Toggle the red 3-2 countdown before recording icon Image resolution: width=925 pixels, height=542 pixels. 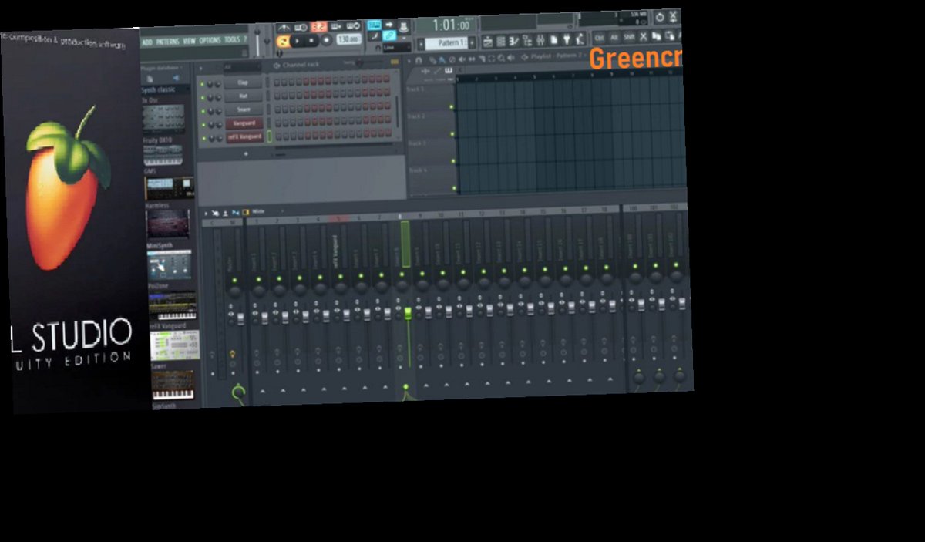(x=320, y=27)
